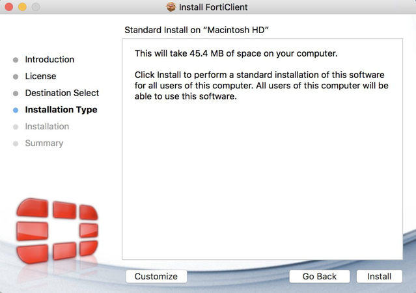Click the light bullet beside Installation

coord(16,127)
